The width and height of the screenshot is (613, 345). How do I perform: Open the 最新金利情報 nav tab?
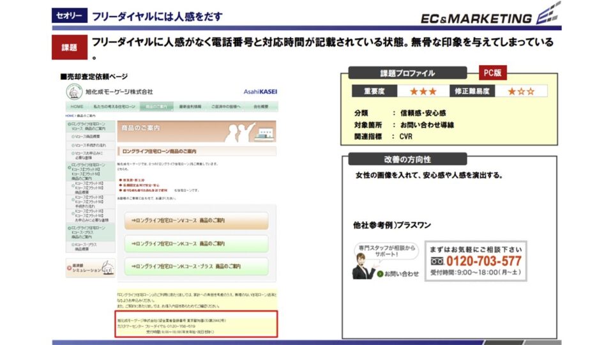(x=190, y=107)
